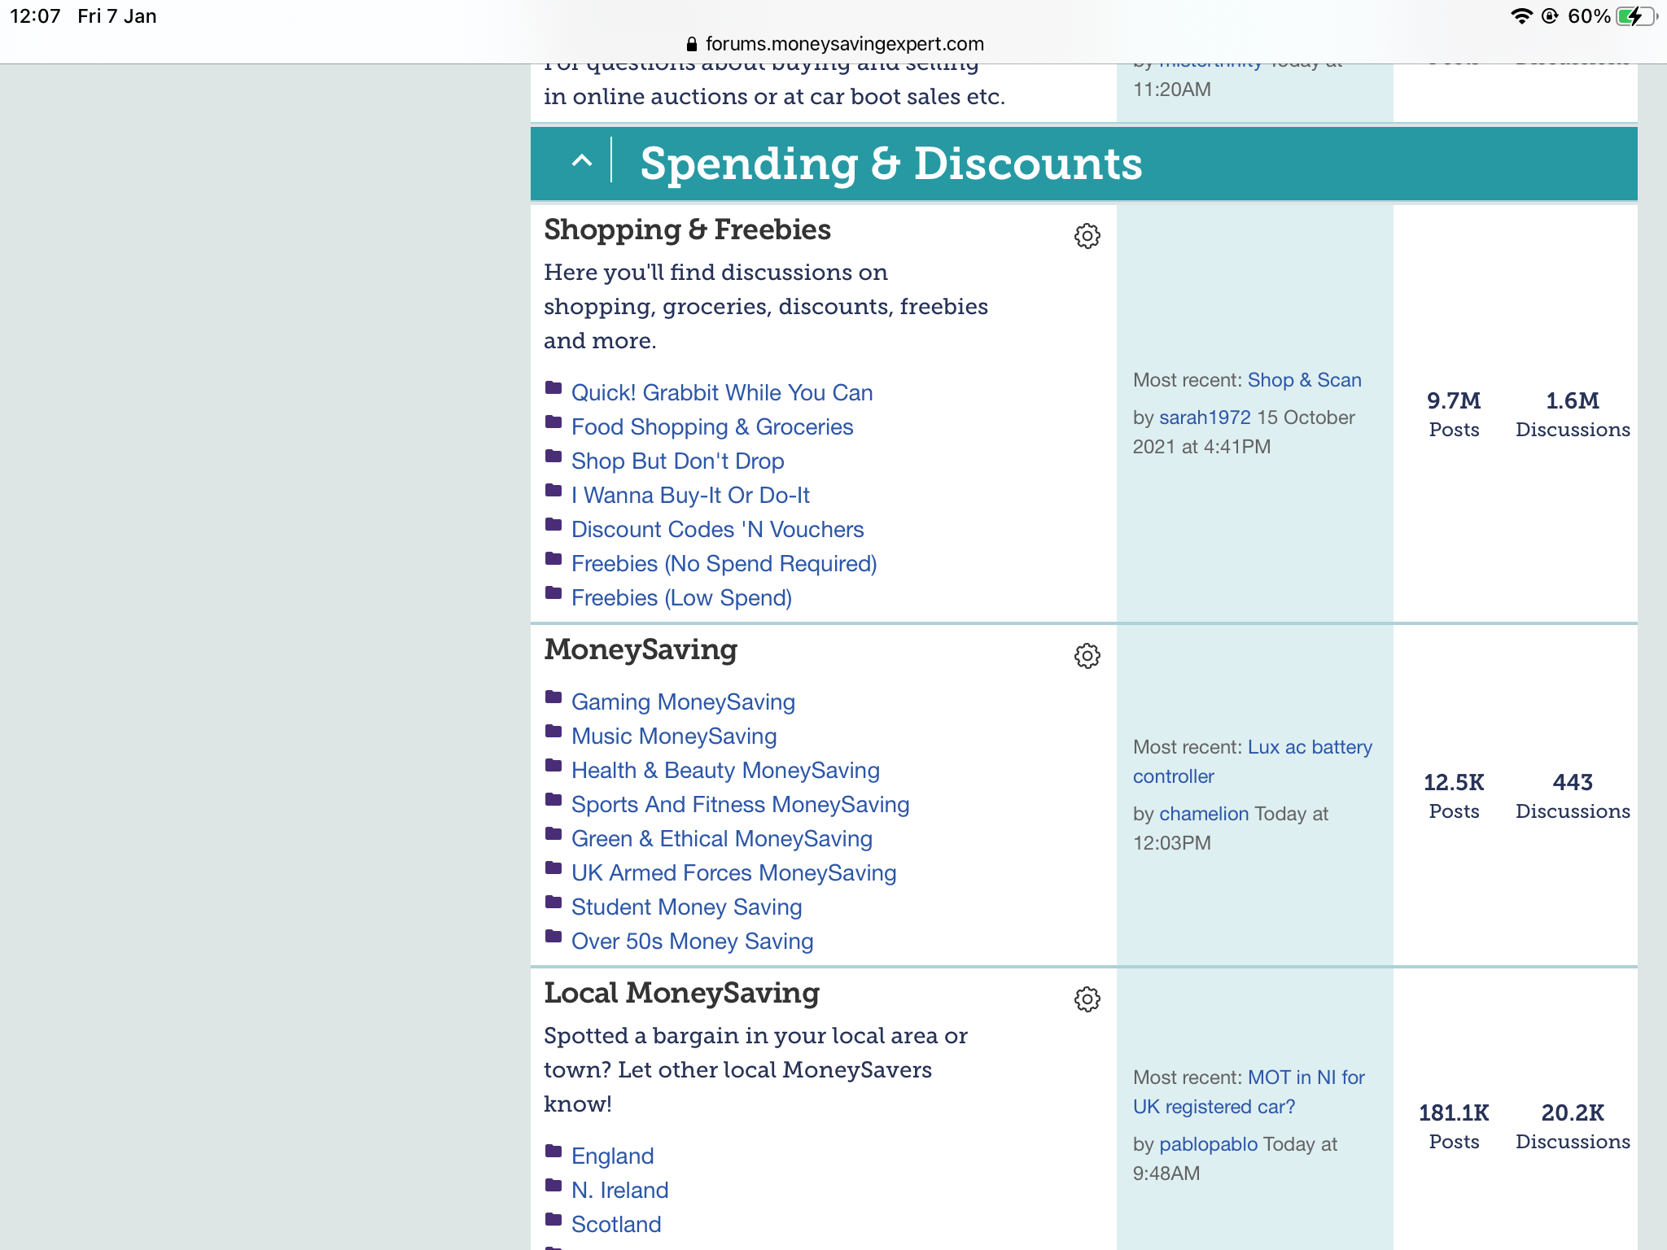
Task: Open most recent thread Shop & Scan
Action: [x=1304, y=380]
